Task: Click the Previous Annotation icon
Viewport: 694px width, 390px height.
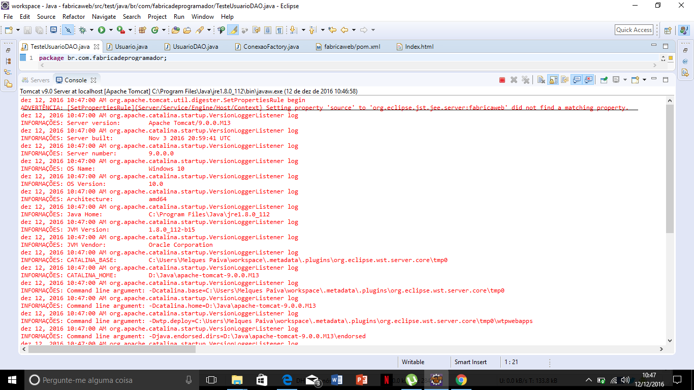Action: click(x=312, y=30)
